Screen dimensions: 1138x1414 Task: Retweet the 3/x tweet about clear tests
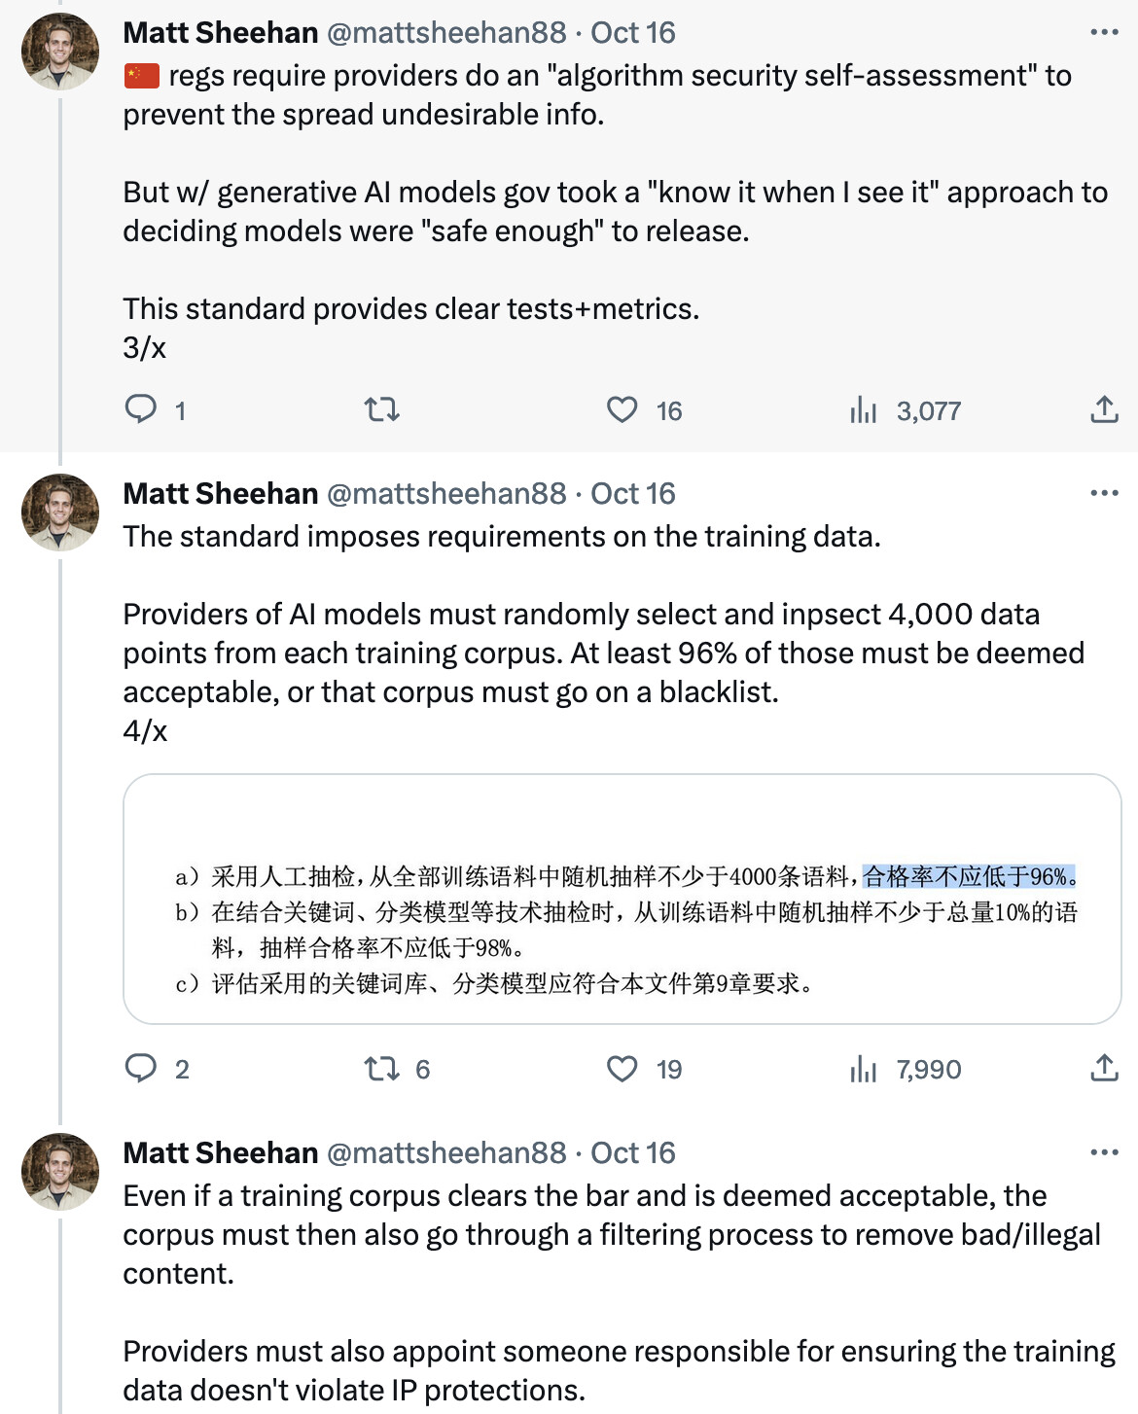(382, 409)
